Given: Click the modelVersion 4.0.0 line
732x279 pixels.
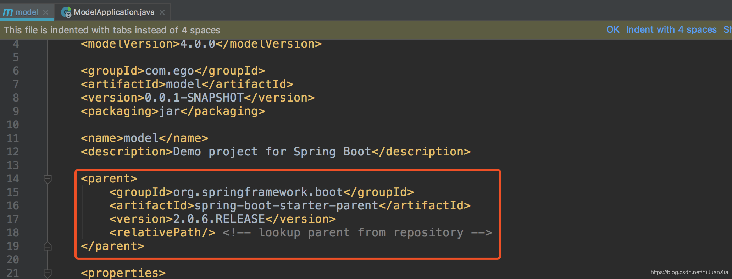Looking at the screenshot, I should pos(201,44).
